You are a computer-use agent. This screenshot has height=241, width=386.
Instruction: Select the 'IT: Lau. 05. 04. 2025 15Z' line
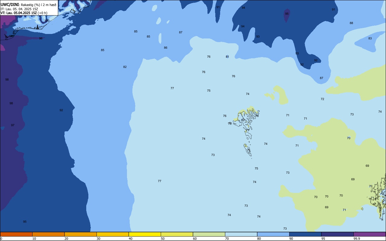(x=19, y=9)
